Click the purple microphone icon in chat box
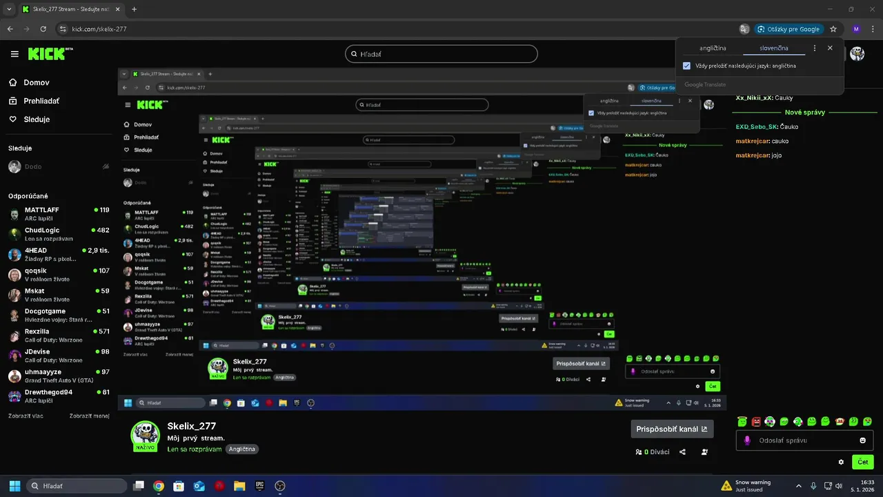This screenshot has width=883, height=497. 747,440
